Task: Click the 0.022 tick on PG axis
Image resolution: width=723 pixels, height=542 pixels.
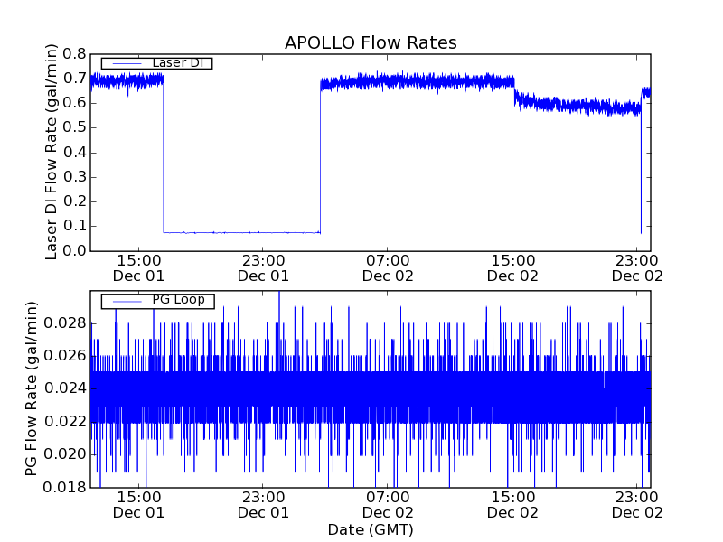Action: (x=65, y=422)
